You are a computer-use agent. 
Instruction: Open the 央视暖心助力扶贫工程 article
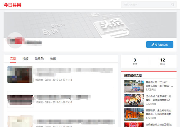(159, 125)
